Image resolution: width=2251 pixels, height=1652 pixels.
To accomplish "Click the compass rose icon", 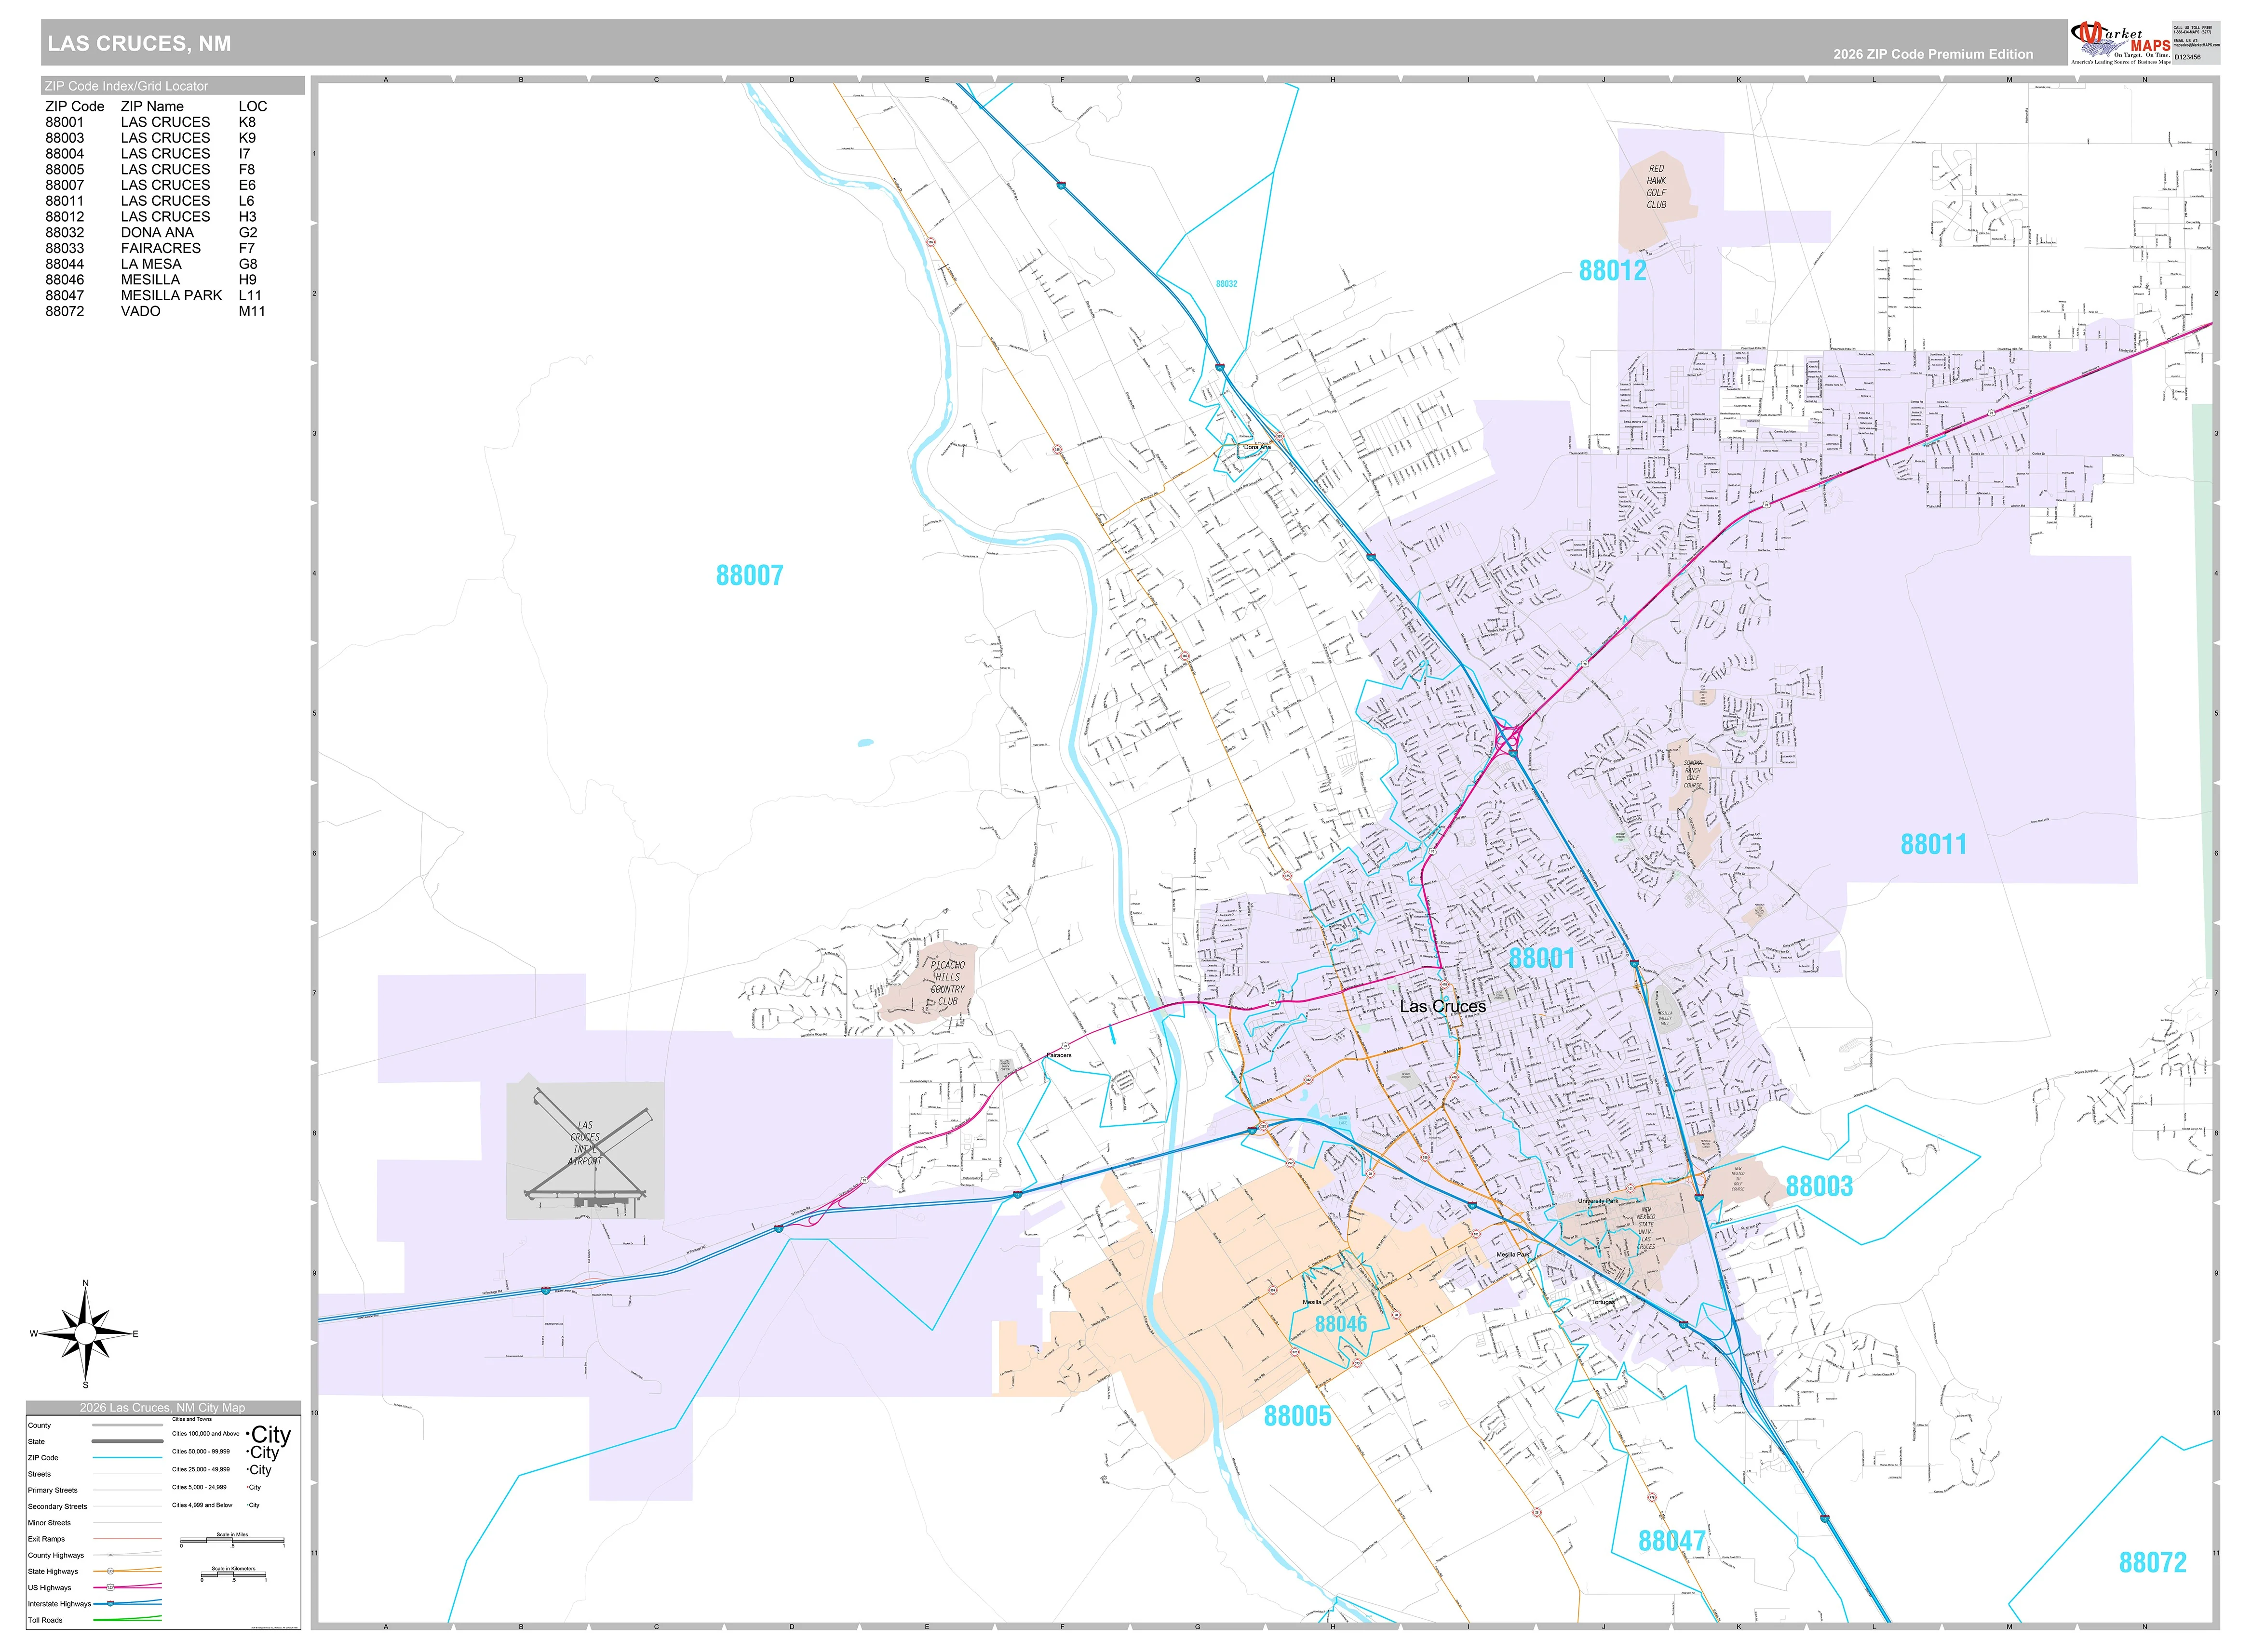I will point(86,1333).
